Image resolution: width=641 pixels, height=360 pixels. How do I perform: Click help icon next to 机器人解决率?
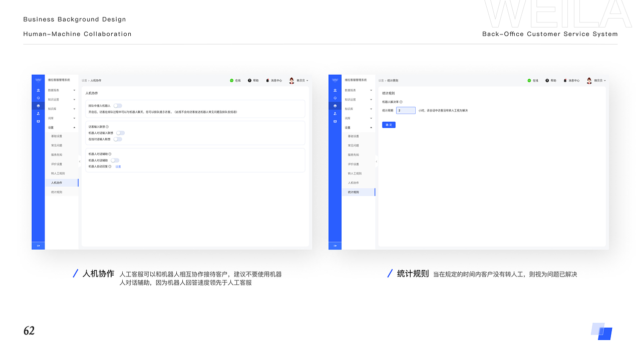[401, 102]
